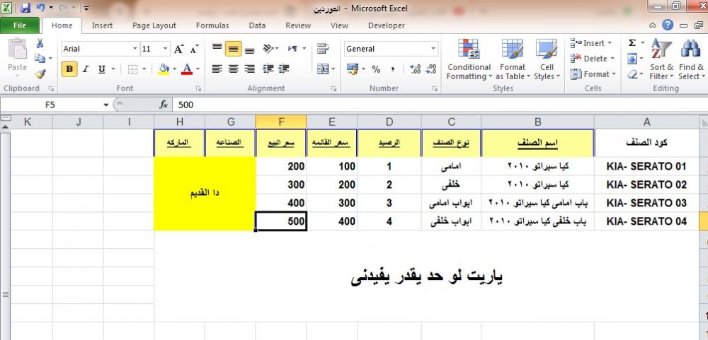This screenshot has height=340, width=708.
Task: Apply top align to cell
Action: (x=217, y=48)
